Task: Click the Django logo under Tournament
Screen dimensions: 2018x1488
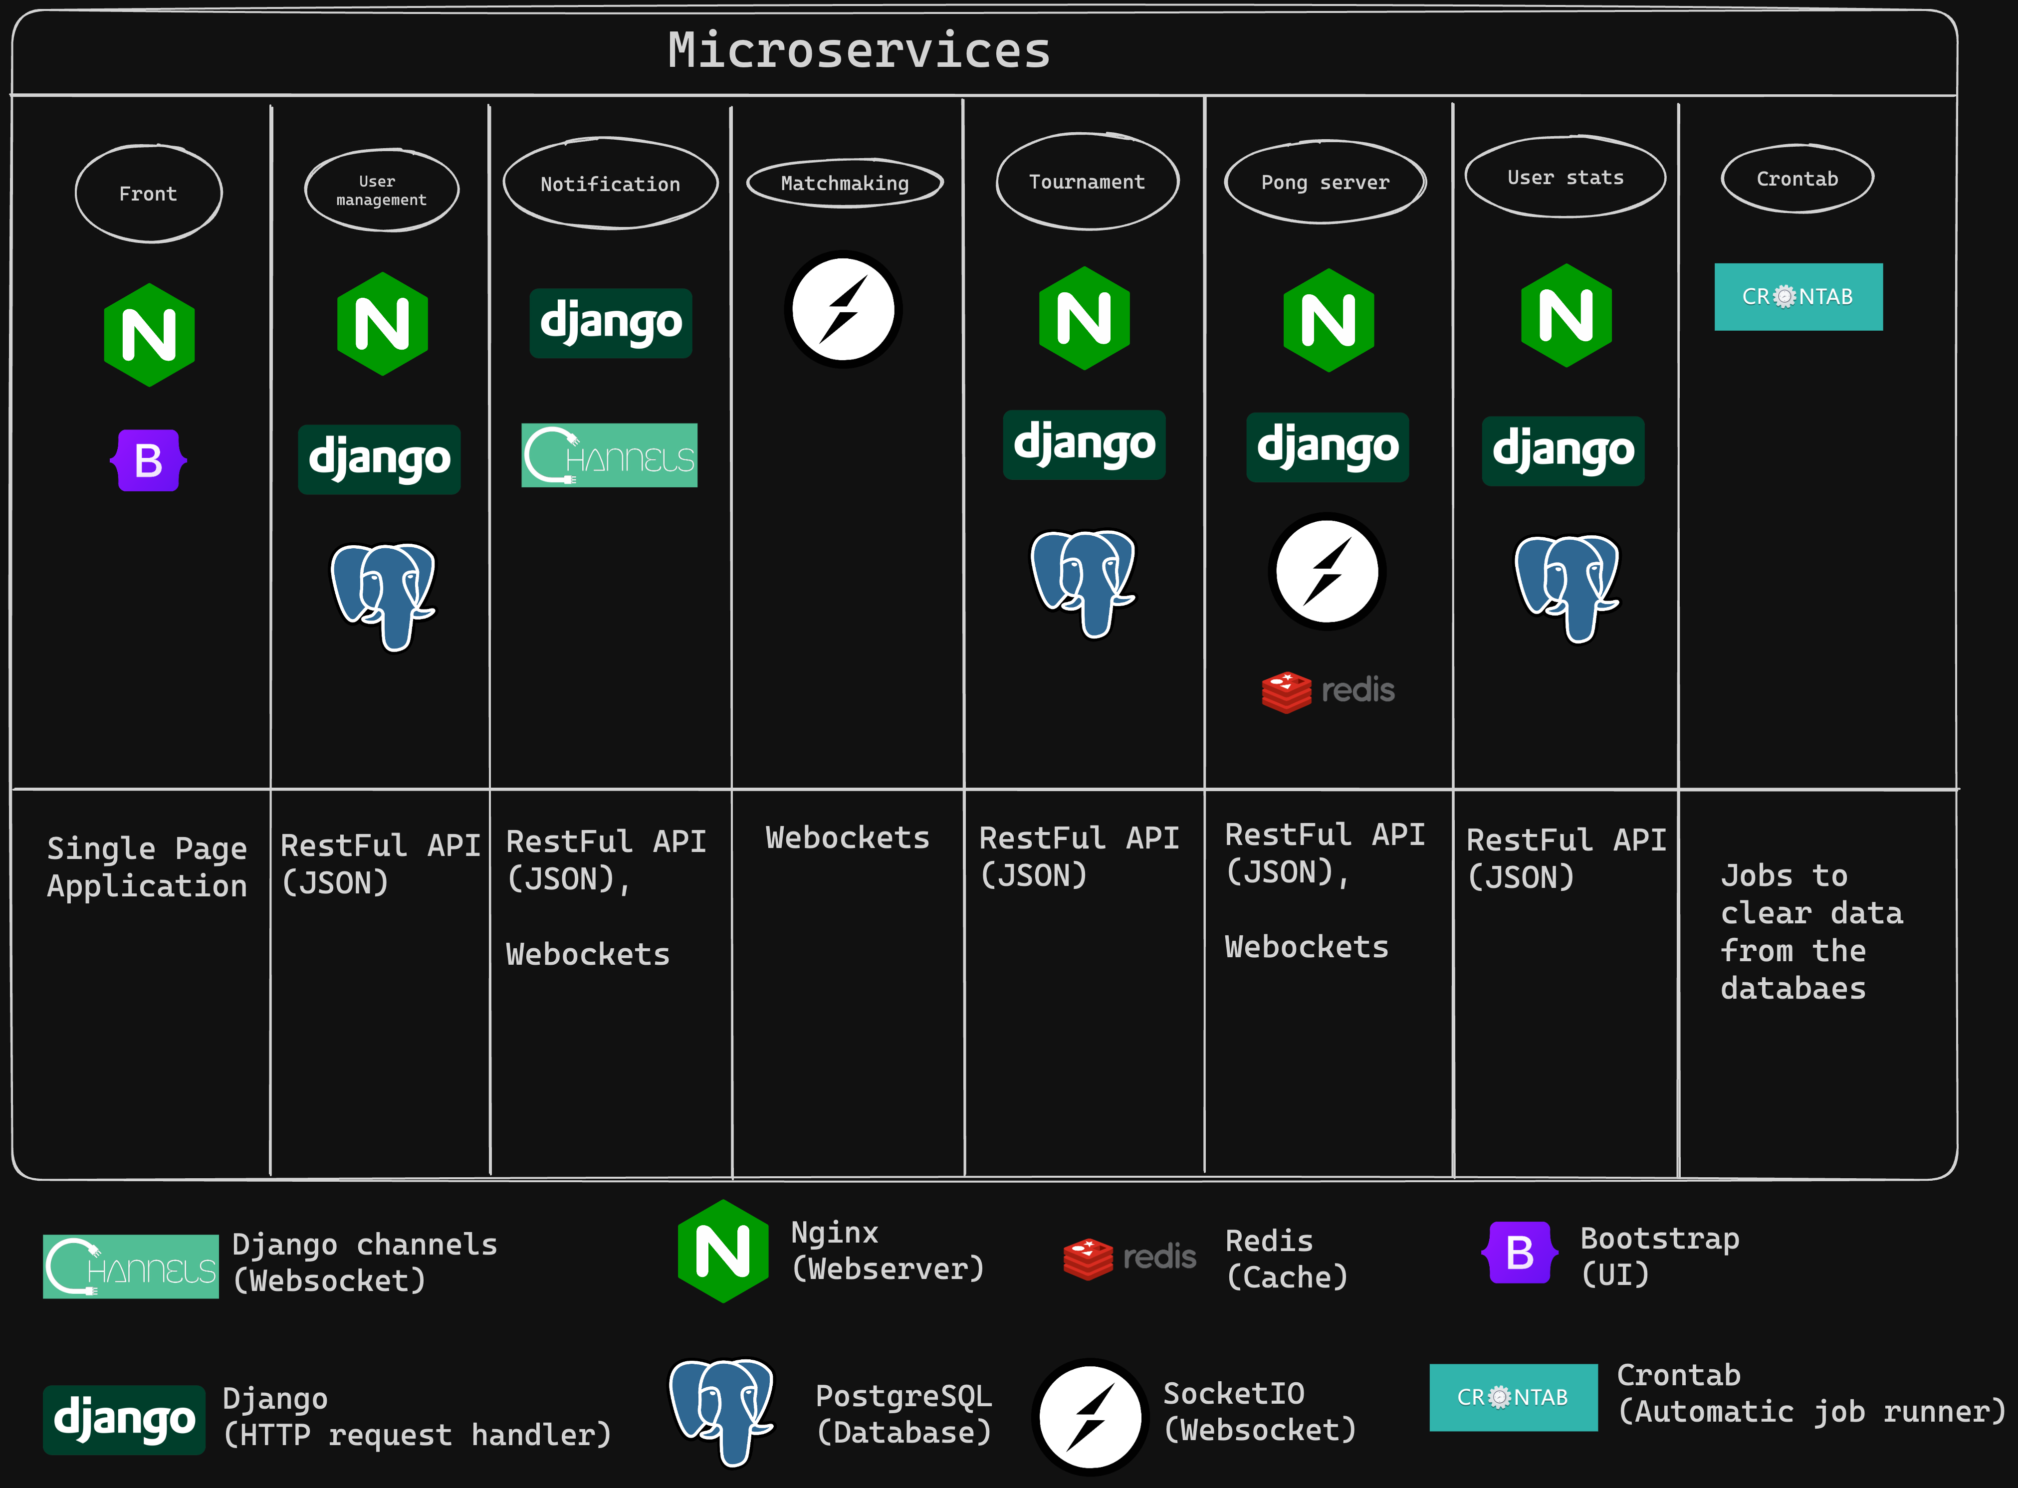Action: coord(1084,444)
